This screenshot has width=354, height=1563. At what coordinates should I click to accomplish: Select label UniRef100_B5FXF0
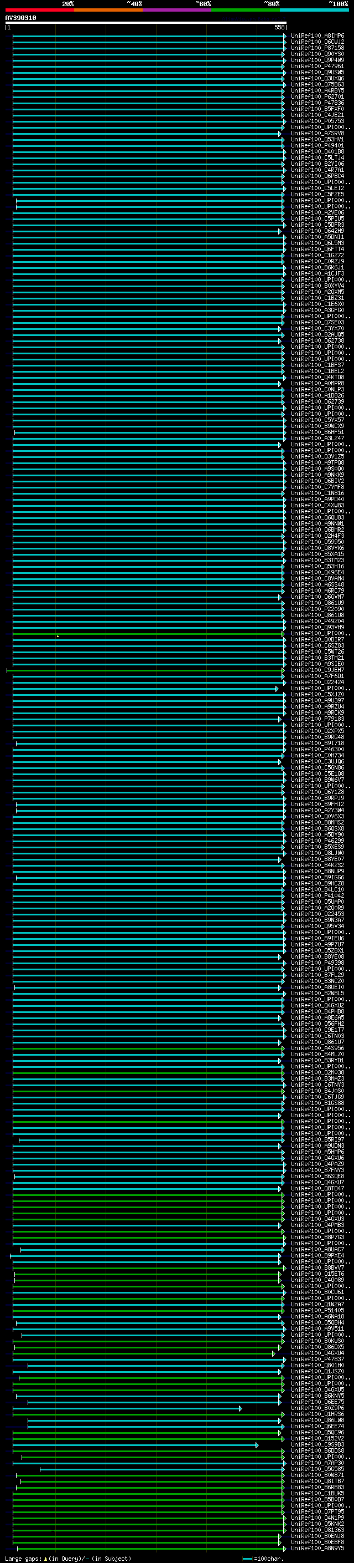click(x=317, y=109)
